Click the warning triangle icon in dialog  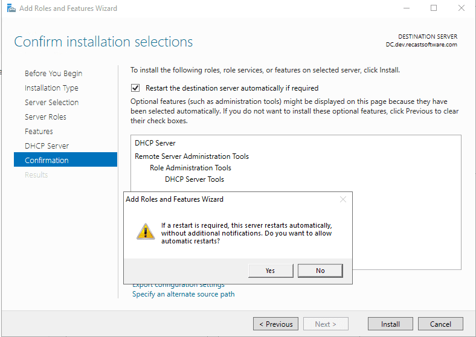pos(145,231)
